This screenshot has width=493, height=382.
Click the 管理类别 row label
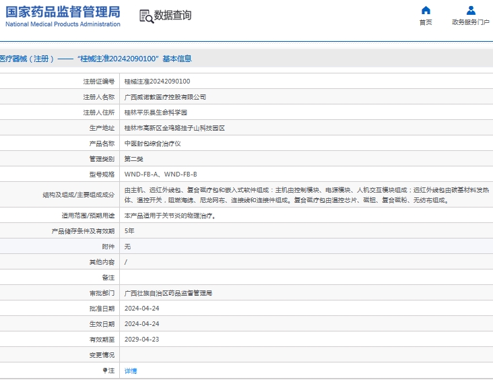[102, 159]
